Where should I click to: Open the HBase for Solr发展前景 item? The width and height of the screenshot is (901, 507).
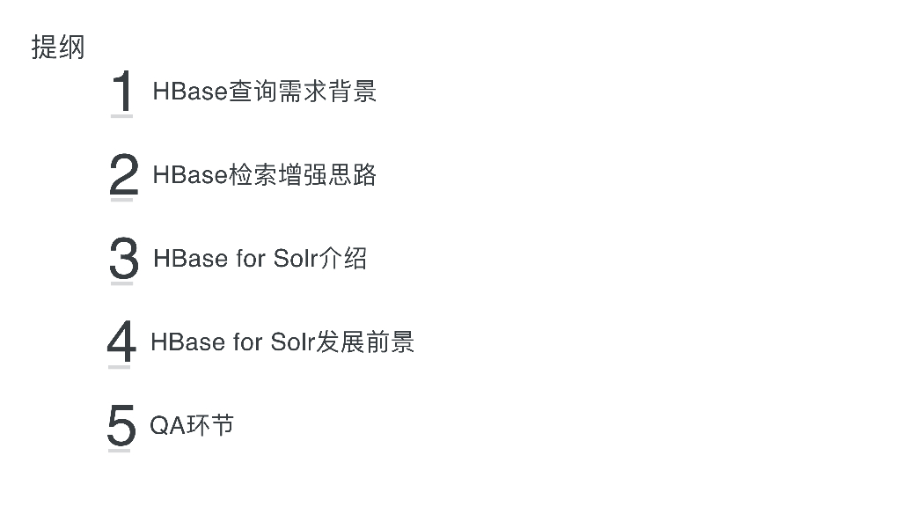coord(282,342)
